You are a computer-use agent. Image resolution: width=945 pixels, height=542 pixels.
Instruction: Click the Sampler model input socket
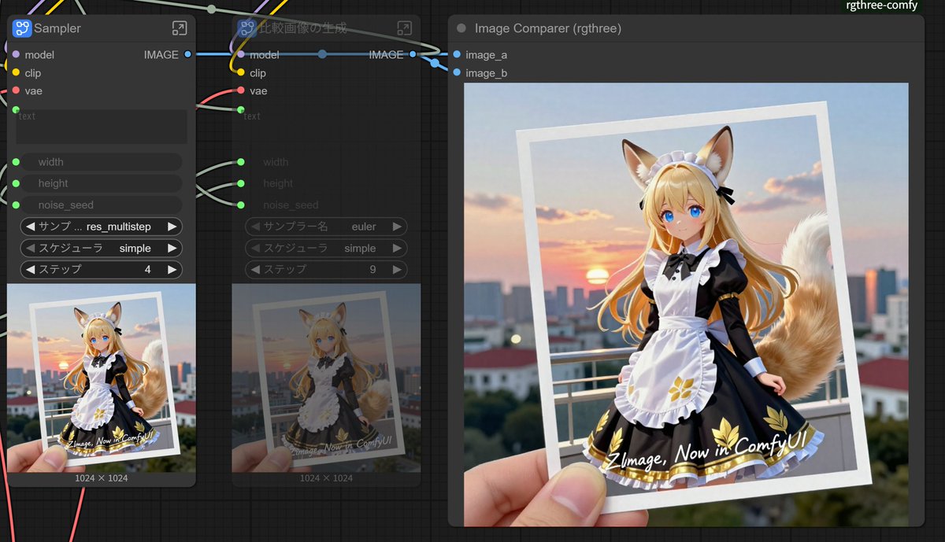16,55
